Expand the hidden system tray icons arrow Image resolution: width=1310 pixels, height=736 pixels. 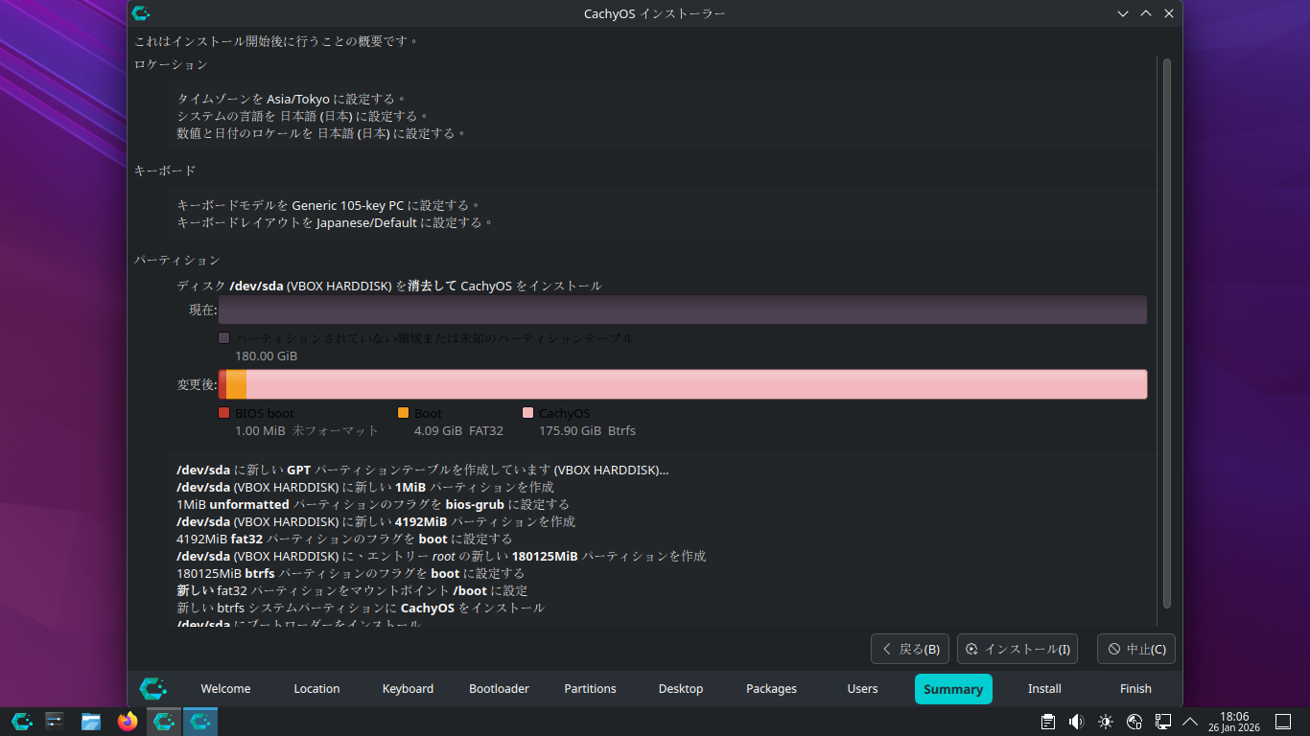click(x=1190, y=722)
